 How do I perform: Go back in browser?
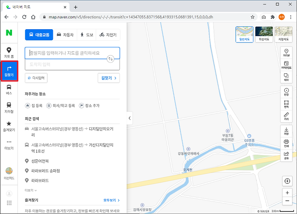(x=7, y=17)
